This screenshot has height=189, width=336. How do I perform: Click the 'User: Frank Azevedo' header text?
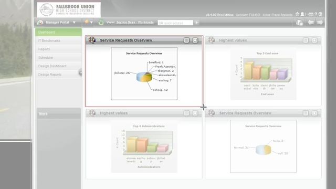(x=278, y=15)
